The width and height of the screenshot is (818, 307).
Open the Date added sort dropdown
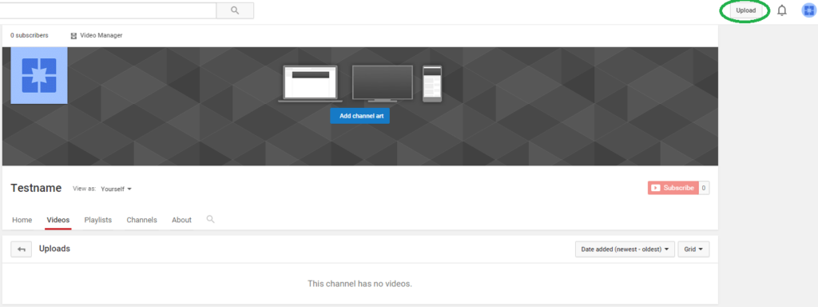coord(625,249)
